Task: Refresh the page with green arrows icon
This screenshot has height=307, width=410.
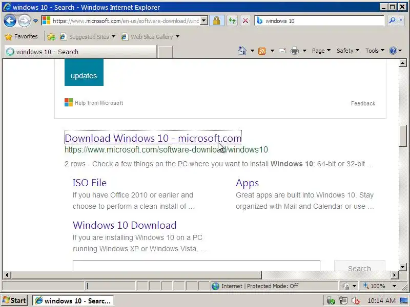Action: click(x=232, y=20)
